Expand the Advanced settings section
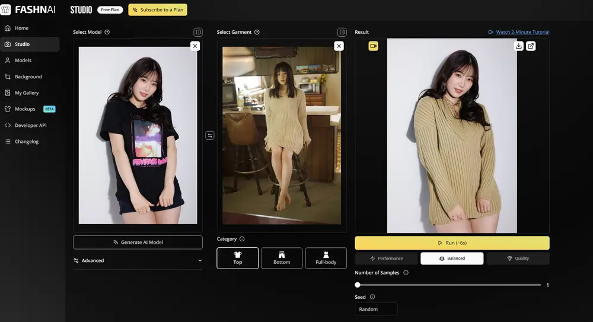 tap(138, 260)
